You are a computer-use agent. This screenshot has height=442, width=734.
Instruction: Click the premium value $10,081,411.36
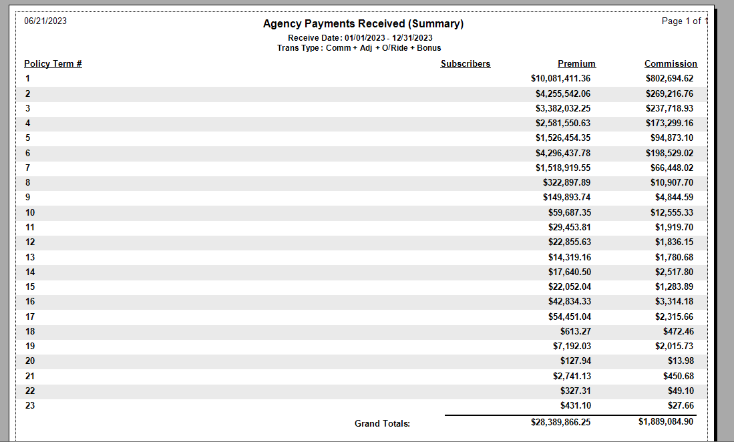click(560, 79)
